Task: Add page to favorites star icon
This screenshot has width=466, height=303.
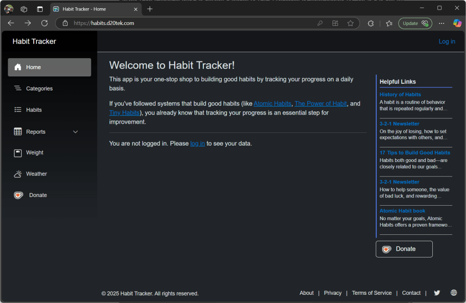Action: (x=350, y=23)
